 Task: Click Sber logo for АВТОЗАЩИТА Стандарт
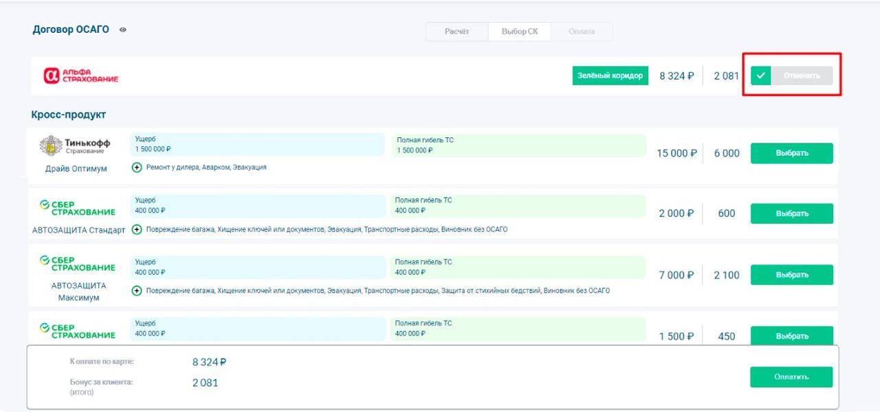pyautogui.click(x=77, y=207)
